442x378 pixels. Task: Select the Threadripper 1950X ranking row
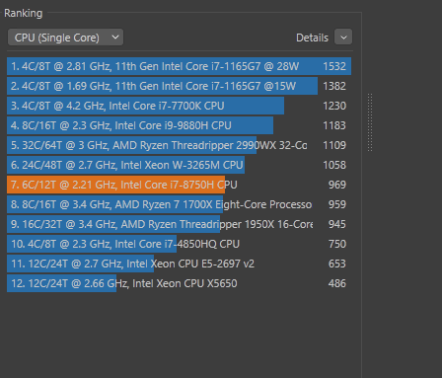coord(179,224)
